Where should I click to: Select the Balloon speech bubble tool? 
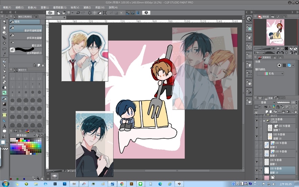(x=4, y=131)
